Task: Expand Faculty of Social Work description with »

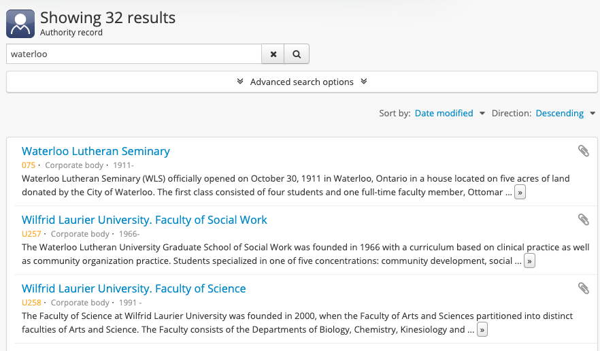Action: tap(529, 261)
